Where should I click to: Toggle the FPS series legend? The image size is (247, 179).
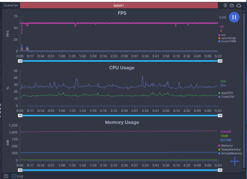tap(223, 35)
